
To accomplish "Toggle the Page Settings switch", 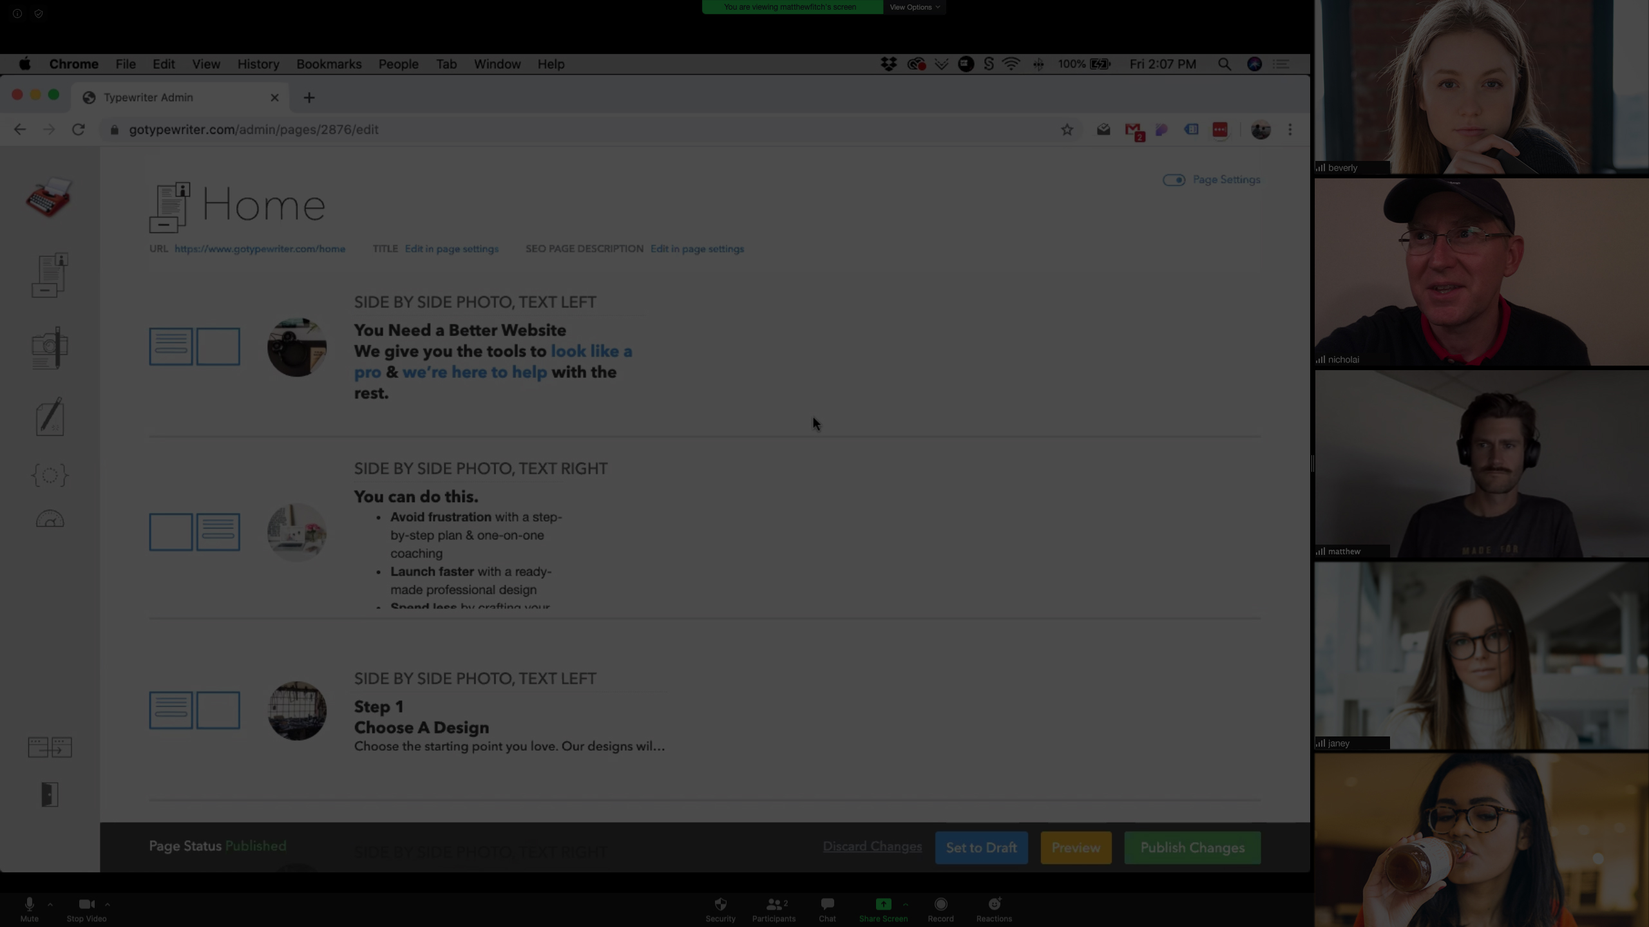I will [x=1174, y=180].
